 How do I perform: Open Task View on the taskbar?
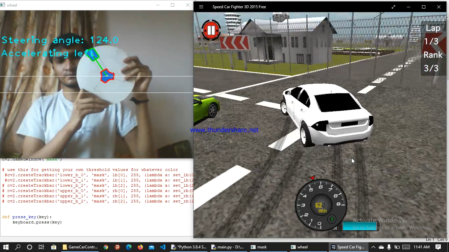[x=41, y=247]
